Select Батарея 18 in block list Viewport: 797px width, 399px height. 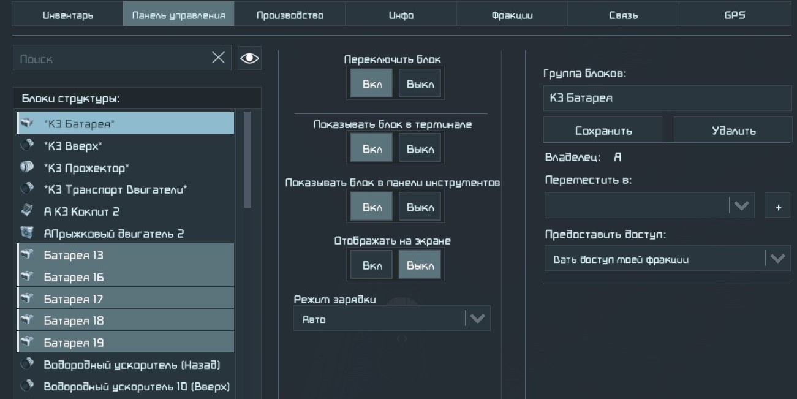pyautogui.click(x=126, y=321)
